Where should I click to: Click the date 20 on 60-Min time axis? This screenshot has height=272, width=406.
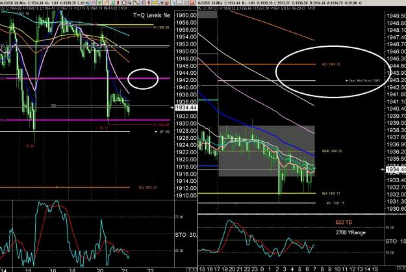[x=100, y=270]
